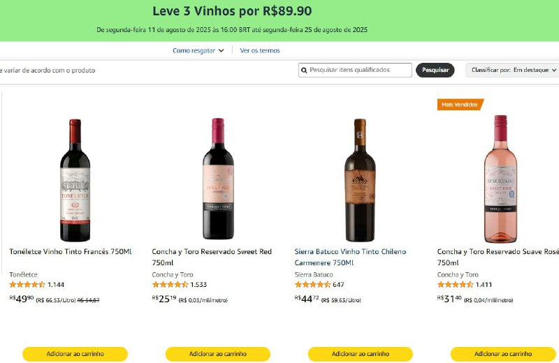This screenshot has width=559, height=363.
Task: Open Tonéletce star rating
Action: (x=27, y=285)
